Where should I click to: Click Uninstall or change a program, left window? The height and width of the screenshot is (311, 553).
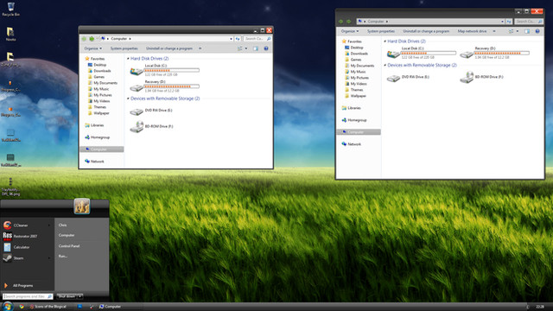(x=169, y=48)
